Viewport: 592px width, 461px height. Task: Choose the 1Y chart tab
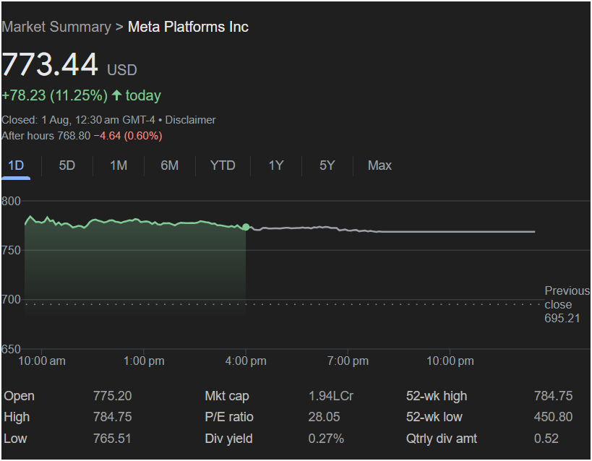coord(276,165)
